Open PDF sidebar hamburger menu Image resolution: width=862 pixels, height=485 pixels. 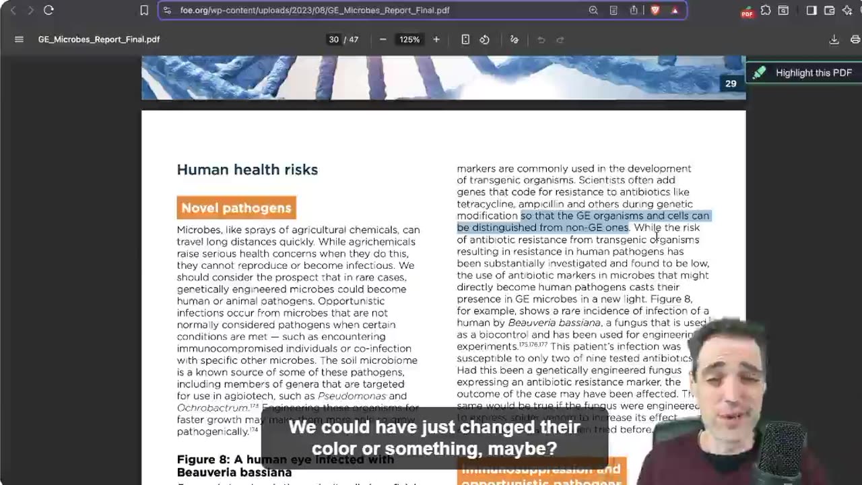[x=19, y=39]
